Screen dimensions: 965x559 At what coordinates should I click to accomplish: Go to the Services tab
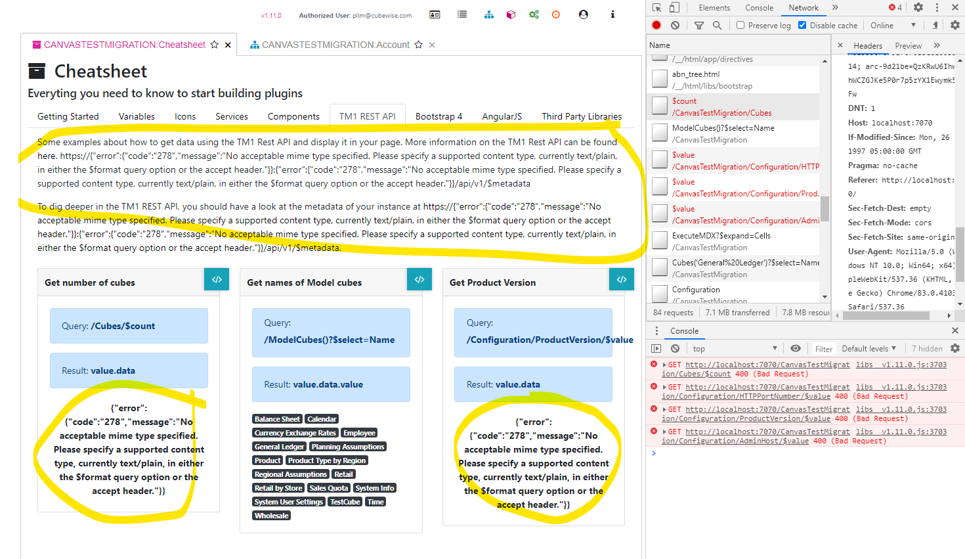coord(232,116)
